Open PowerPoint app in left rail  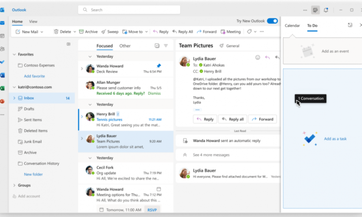[x=2, y=102]
